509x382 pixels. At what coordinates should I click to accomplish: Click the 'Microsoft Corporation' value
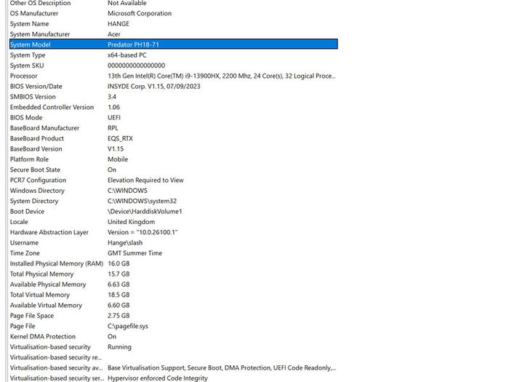pyautogui.click(x=140, y=13)
